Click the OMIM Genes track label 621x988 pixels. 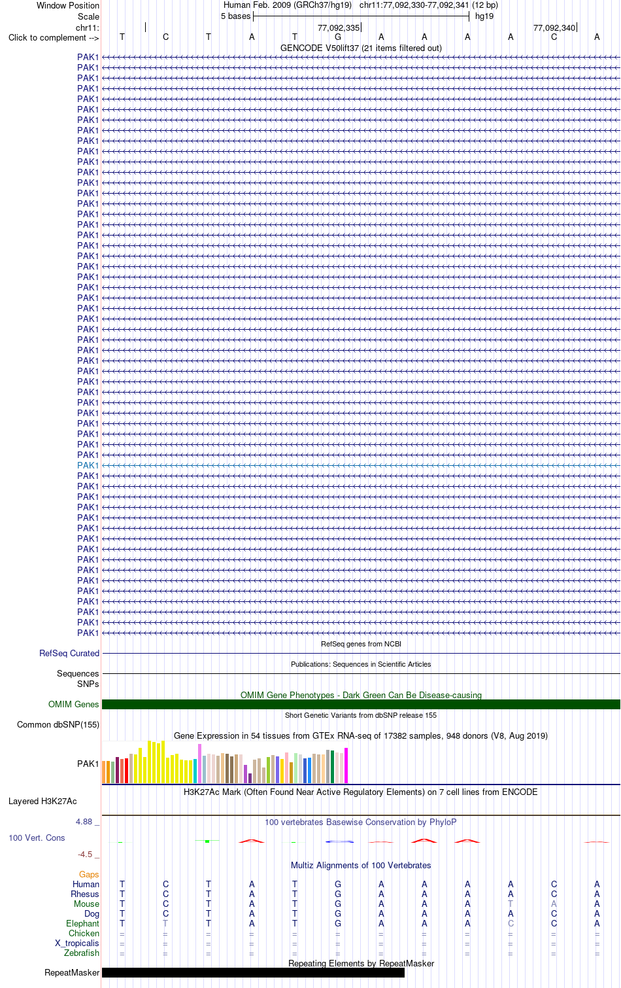tap(74, 704)
